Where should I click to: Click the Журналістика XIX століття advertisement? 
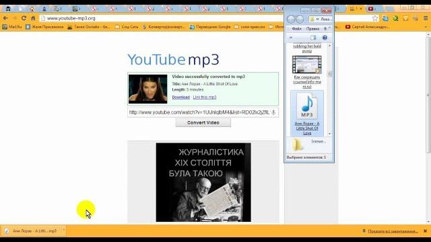pos(203,182)
